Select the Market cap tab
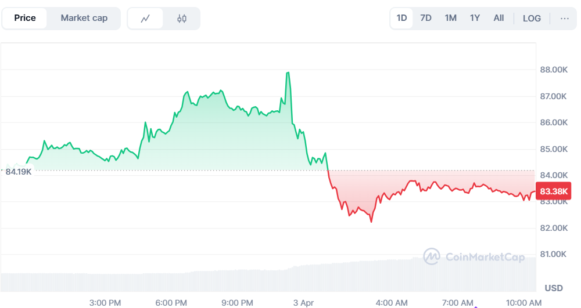581x308 pixels. (84, 18)
